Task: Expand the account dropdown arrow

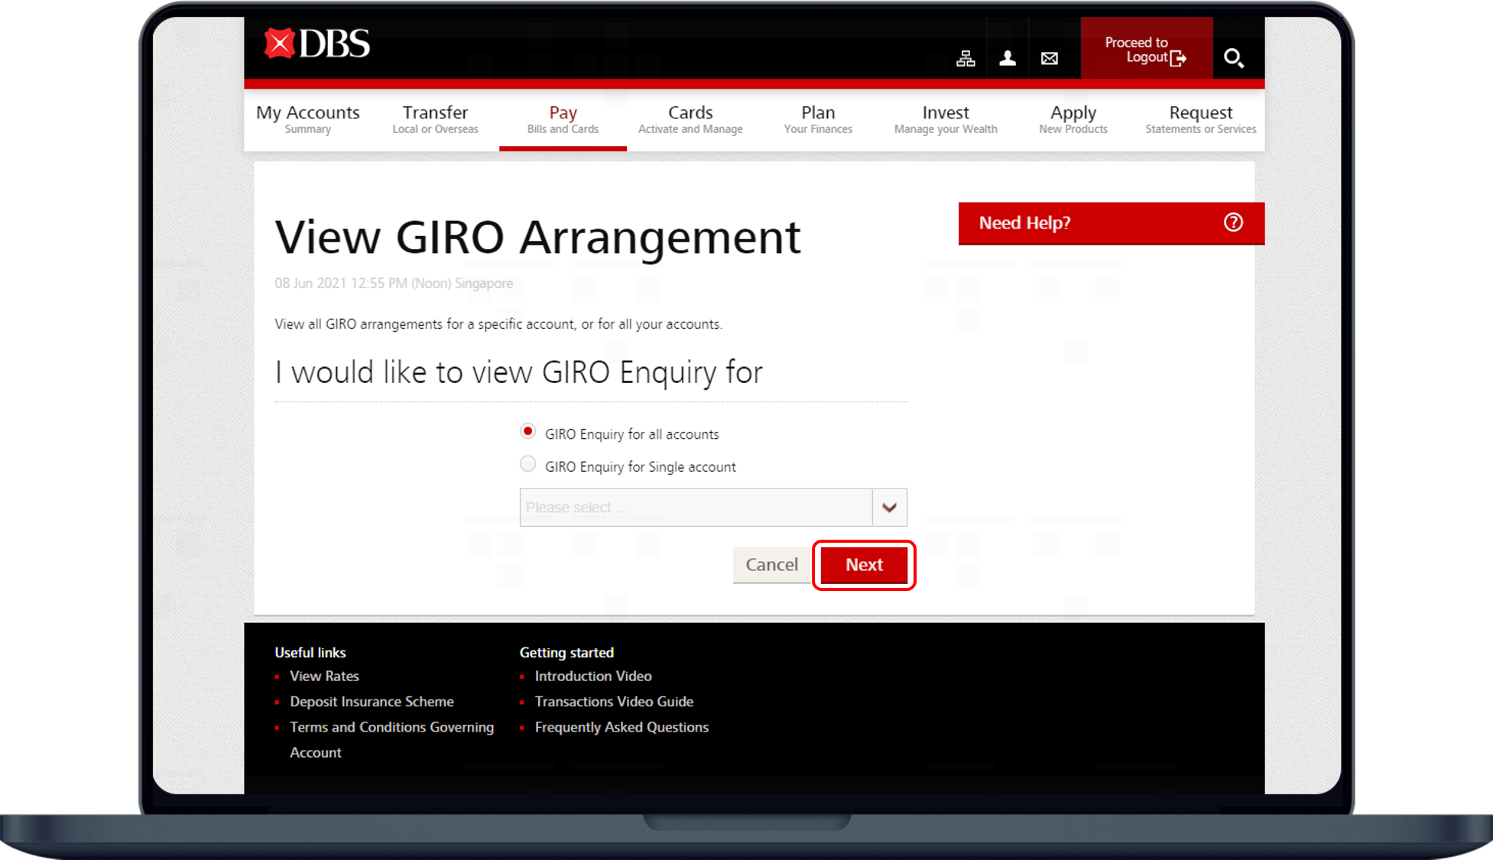Action: click(x=889, y=508)
